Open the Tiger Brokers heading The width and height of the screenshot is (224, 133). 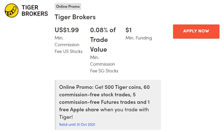75,17
